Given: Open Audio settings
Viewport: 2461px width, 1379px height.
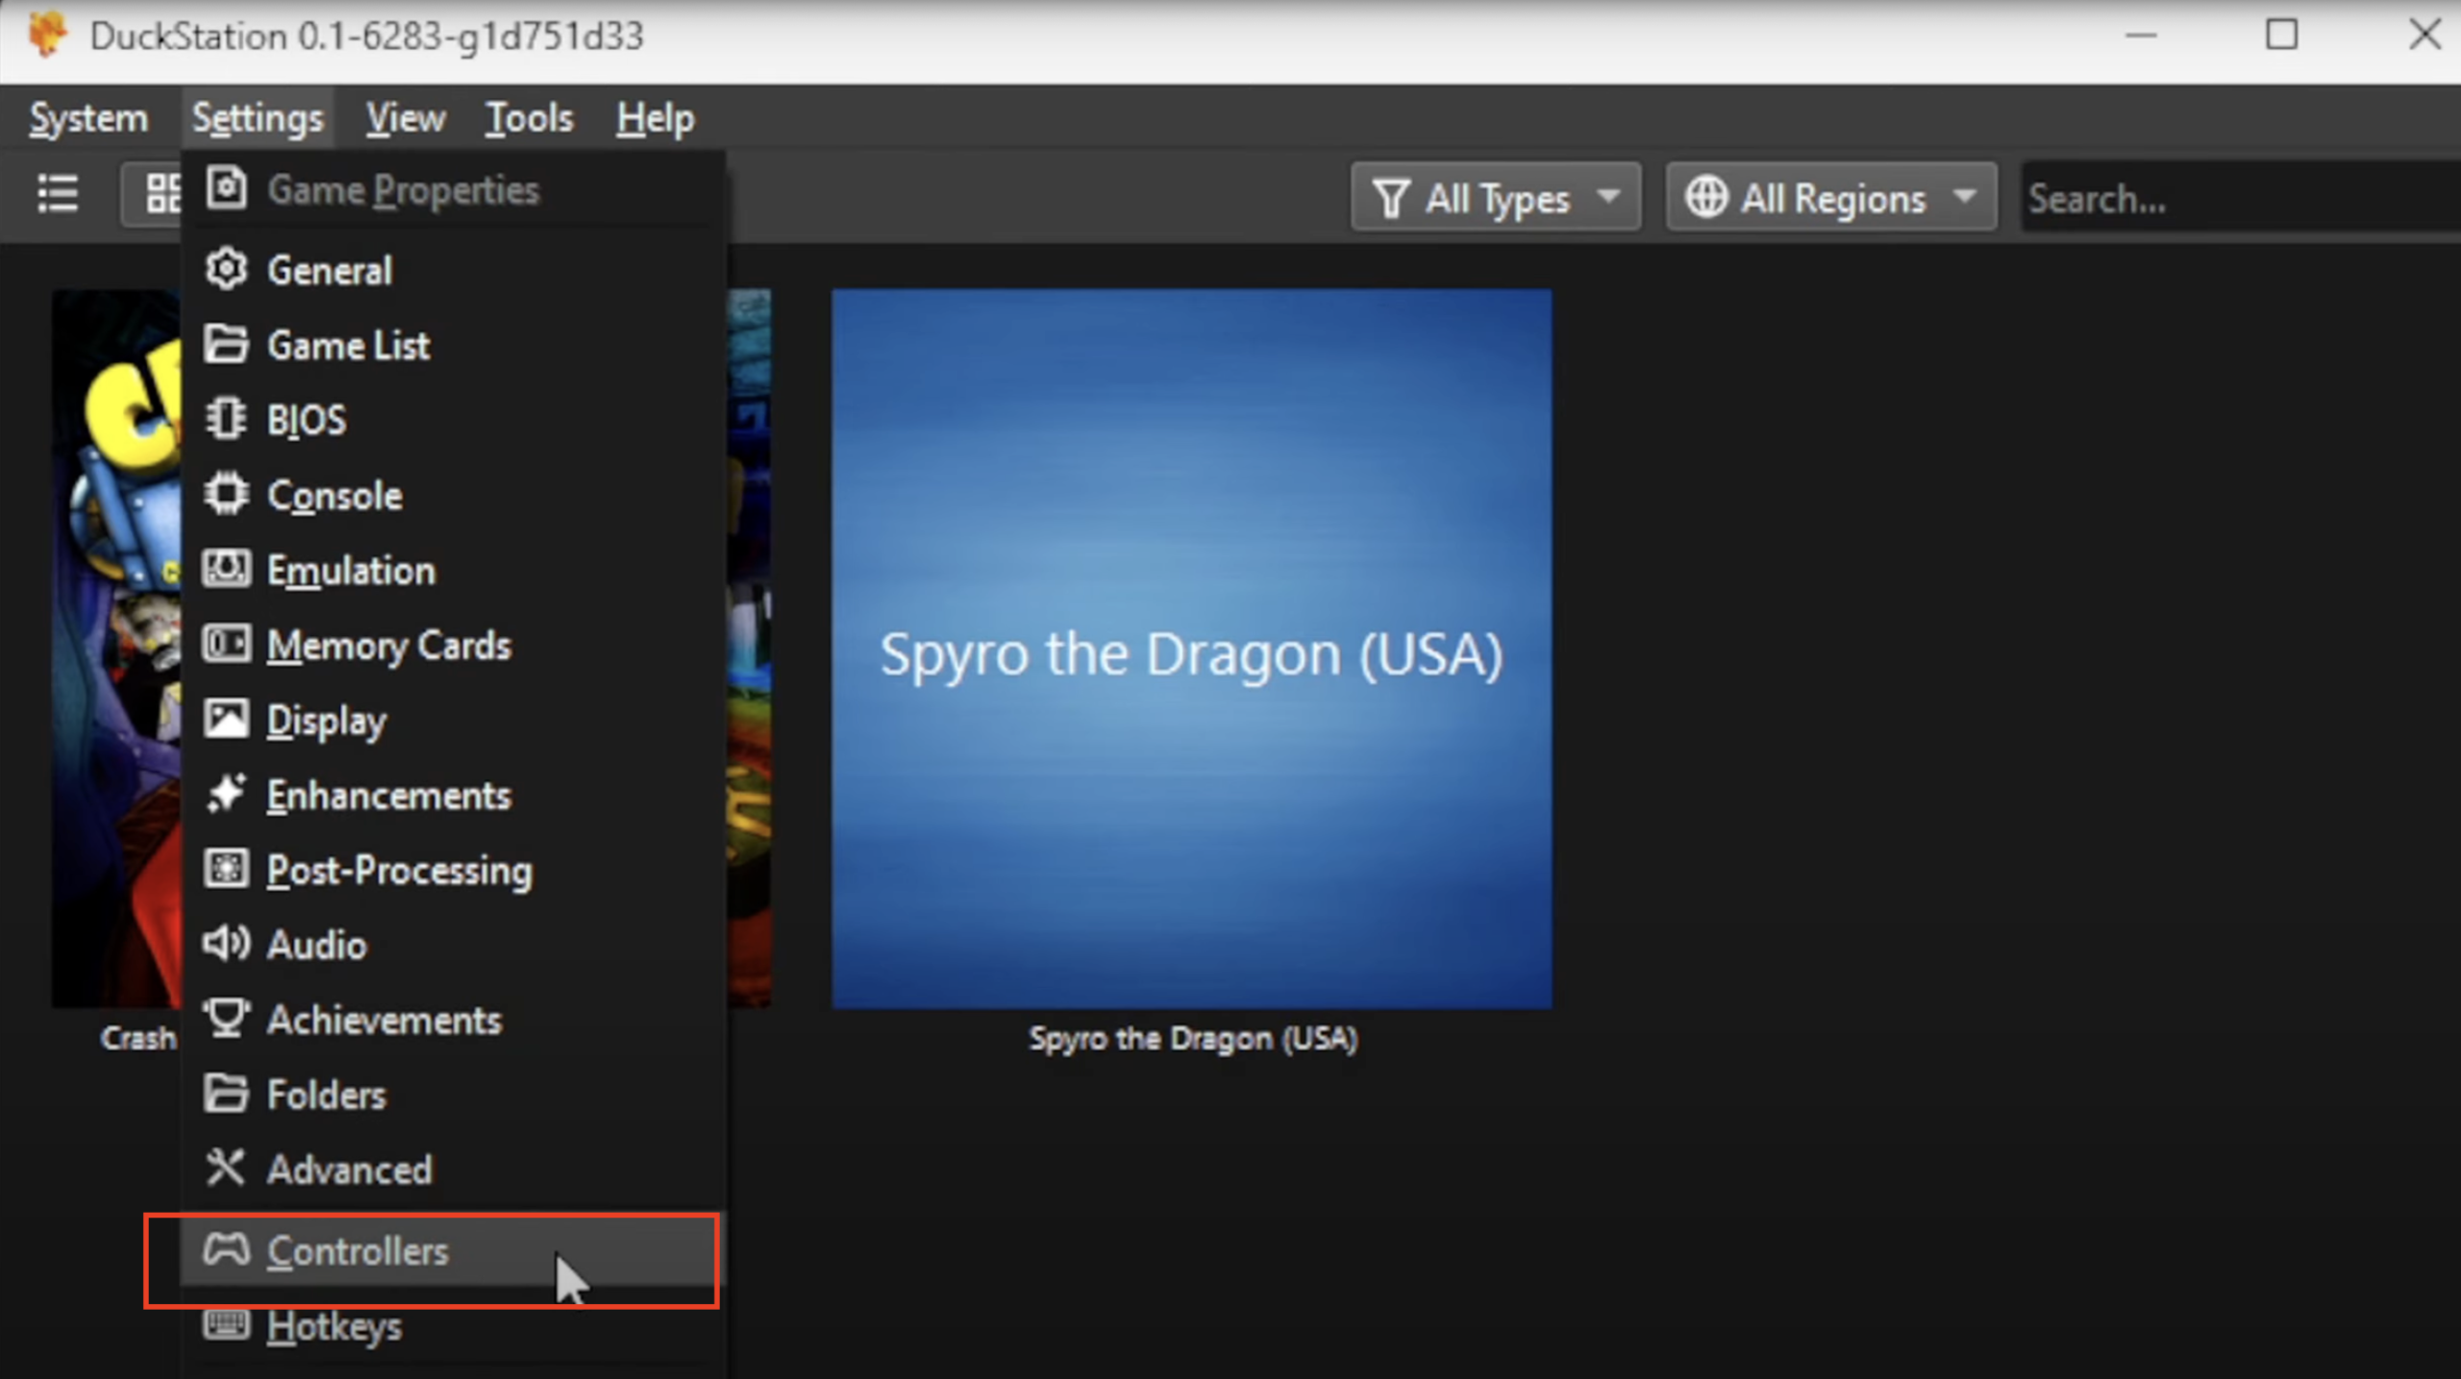Looking at the screenshot, I should tap(454, 945).
